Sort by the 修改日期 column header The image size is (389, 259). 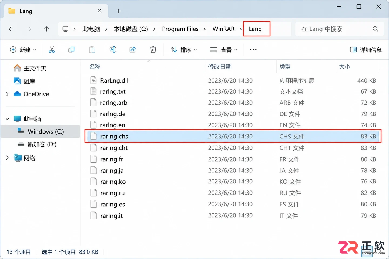[x=220, y=66]
